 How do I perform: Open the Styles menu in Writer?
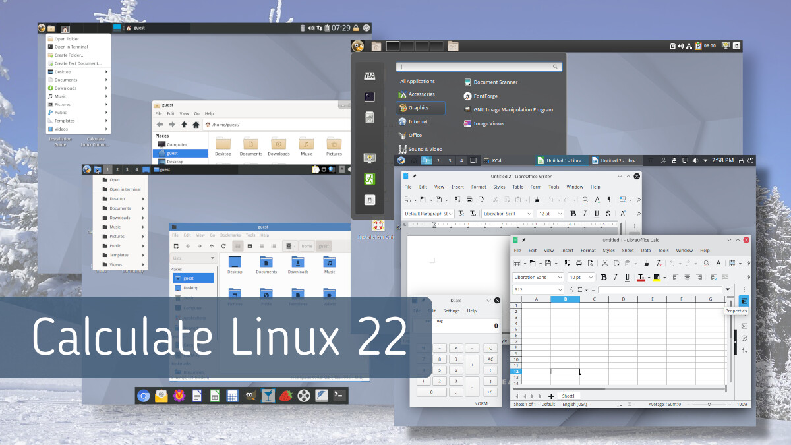[499, 187]
